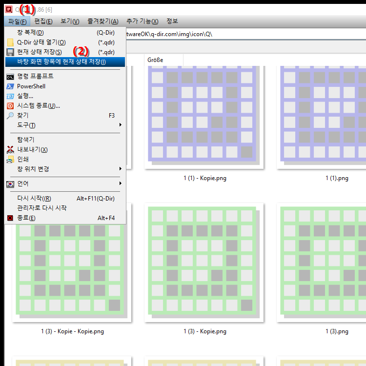Image resolution: width=366 pixels, height=366 pixels.
Task: Click the Korean flag icon beside 언어
Action: [10, 184]
